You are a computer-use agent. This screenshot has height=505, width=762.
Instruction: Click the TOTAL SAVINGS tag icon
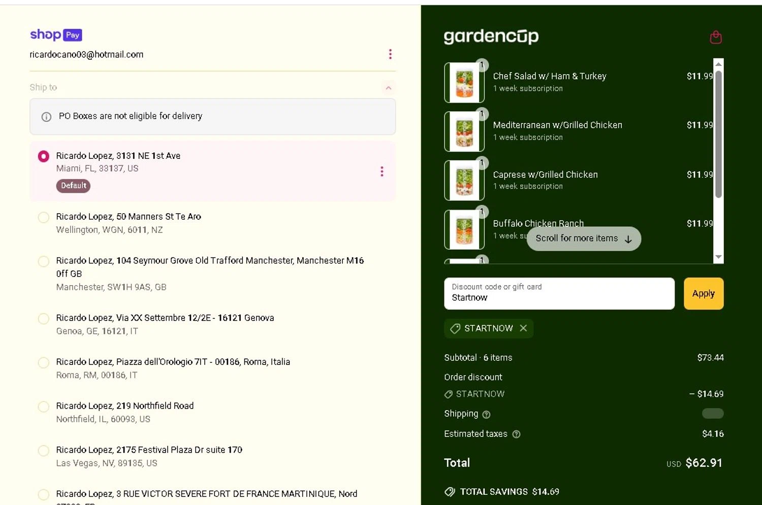(x=450, y=492)
